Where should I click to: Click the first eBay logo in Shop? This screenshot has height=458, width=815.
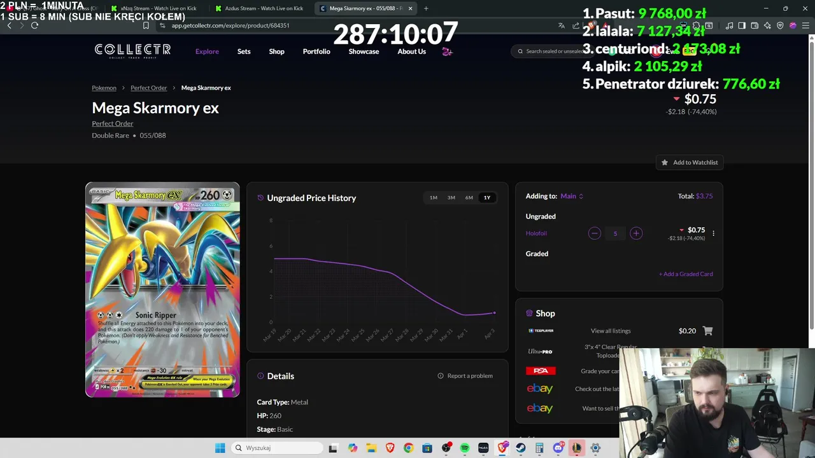[x=540, y=389]
